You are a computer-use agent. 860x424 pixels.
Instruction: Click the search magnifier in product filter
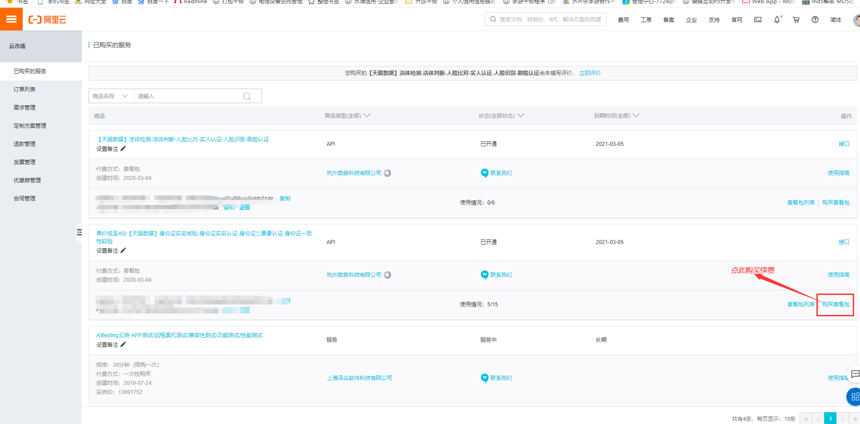247,96
